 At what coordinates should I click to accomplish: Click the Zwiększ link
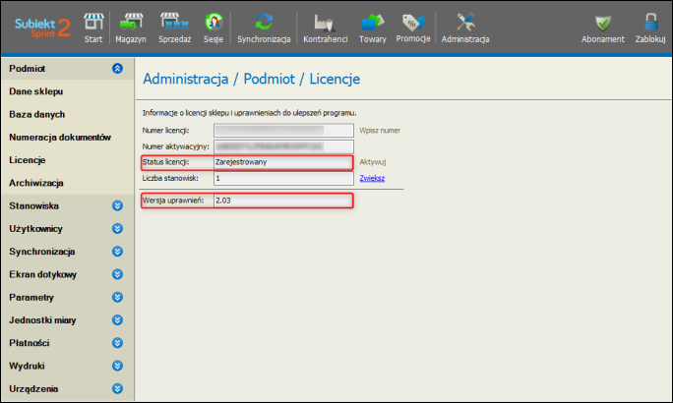coord(372,178)
